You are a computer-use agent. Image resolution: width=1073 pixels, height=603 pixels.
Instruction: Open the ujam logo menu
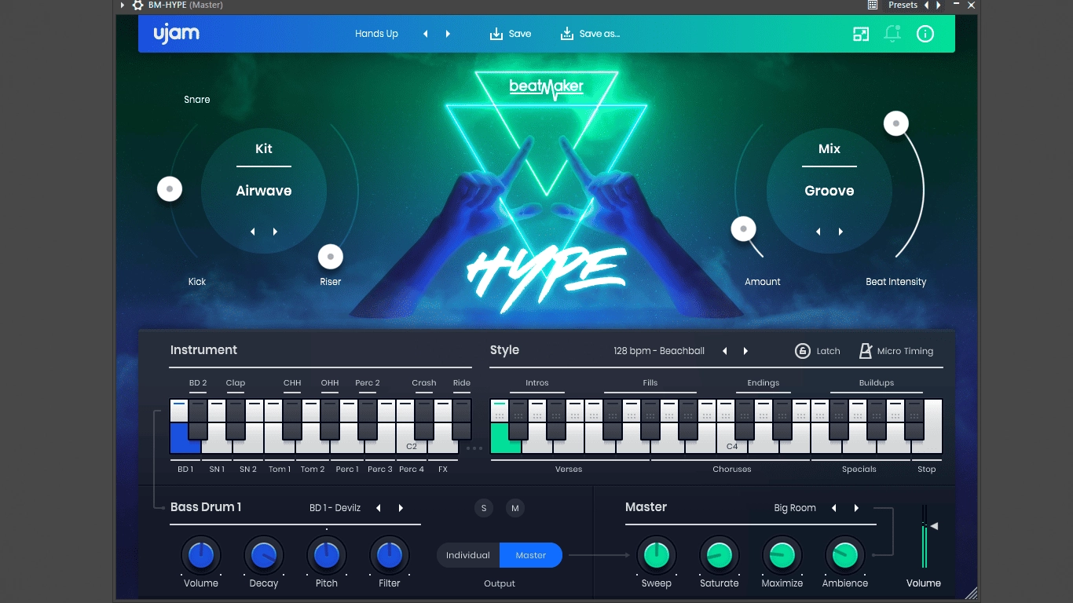177,34
